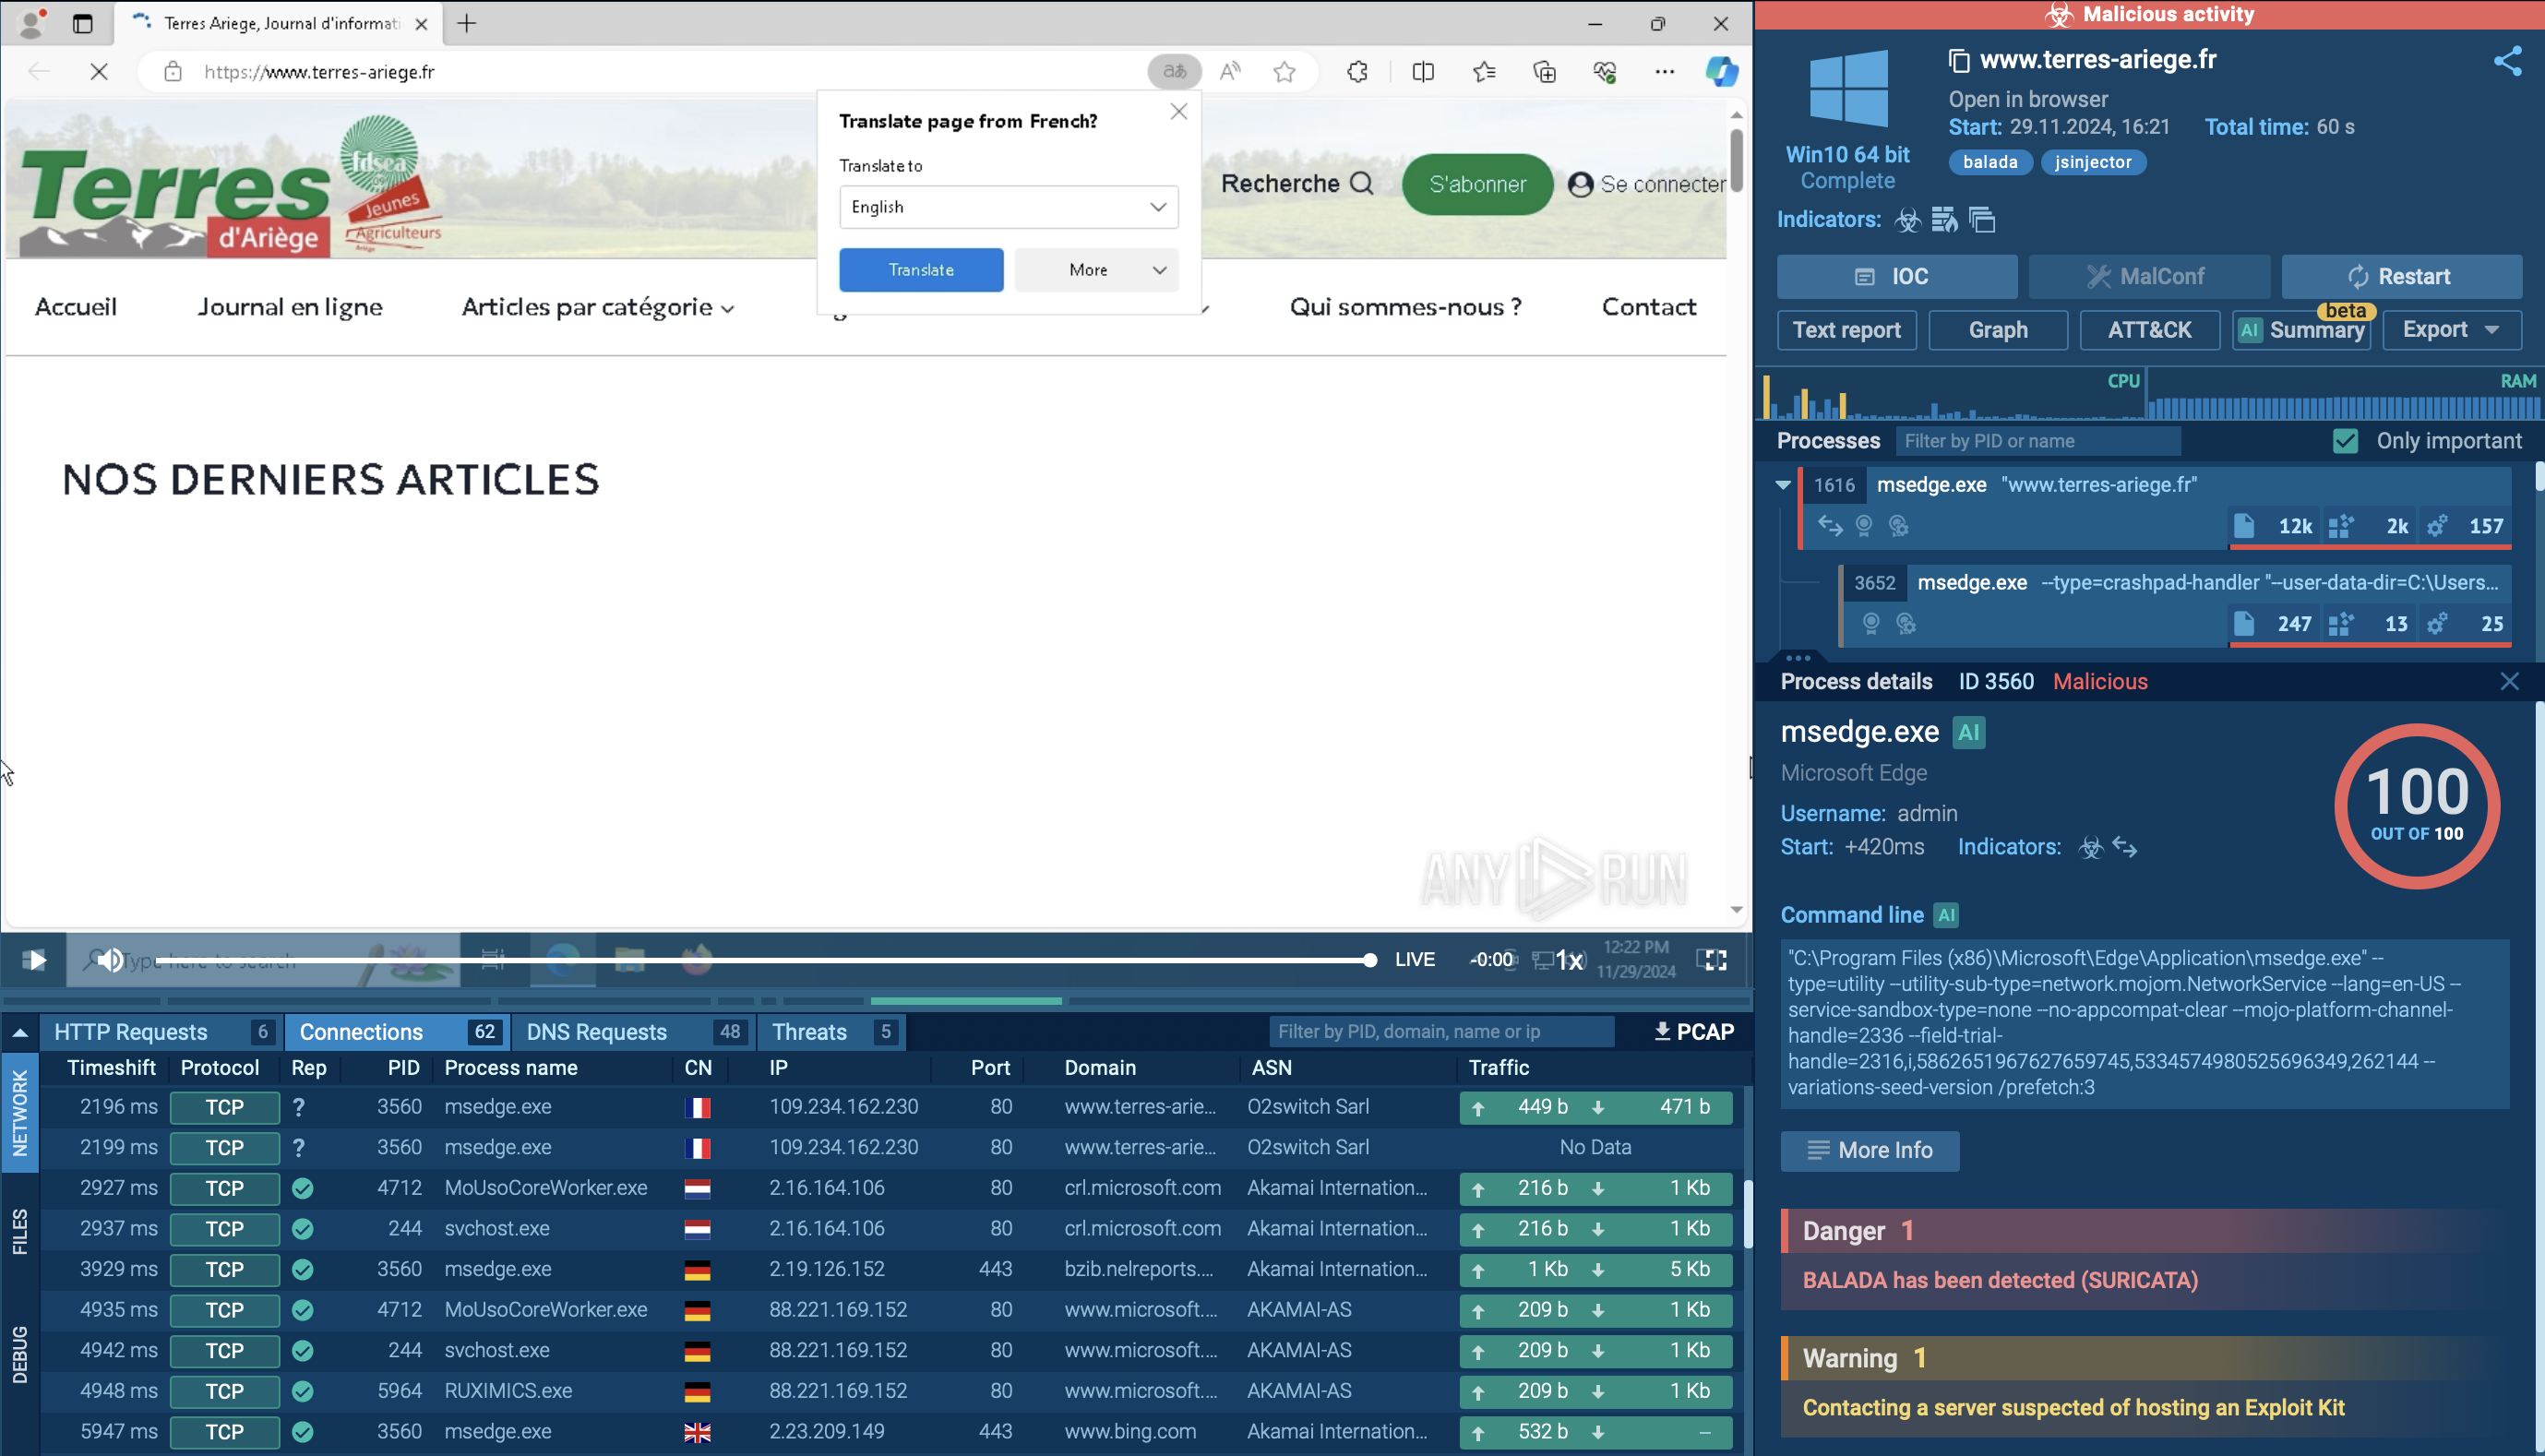Click the Restart button
The width and height of the screenshot is (2545, 1456).
(2401, 276)
